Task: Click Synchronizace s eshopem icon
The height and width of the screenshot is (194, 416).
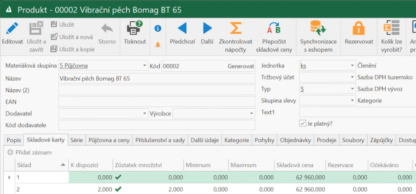Action: (x=318, y=28)
